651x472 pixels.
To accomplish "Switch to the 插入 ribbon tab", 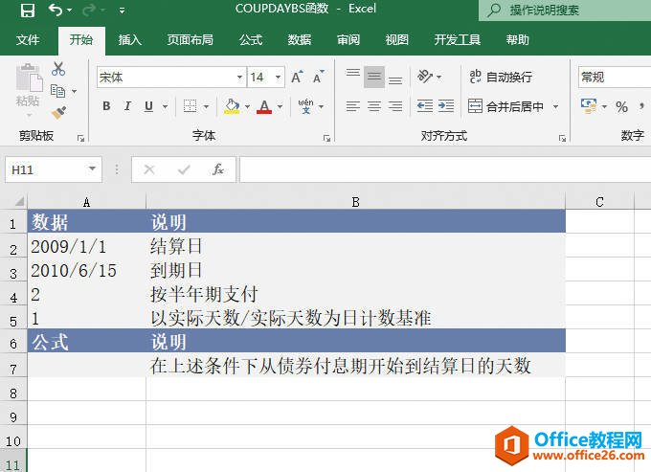I will (130, 40).
